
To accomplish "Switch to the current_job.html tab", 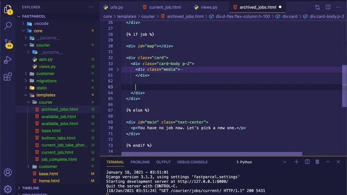I will click(x=165, y=7).
